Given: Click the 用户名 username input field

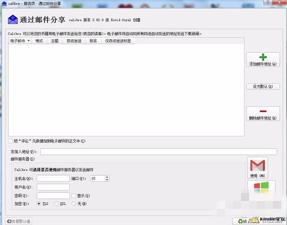Looking at the screenshot, I should (x=53, y=187).
